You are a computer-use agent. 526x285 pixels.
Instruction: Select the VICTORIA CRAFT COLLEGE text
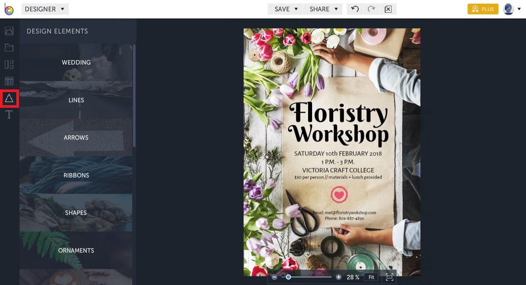338,170
